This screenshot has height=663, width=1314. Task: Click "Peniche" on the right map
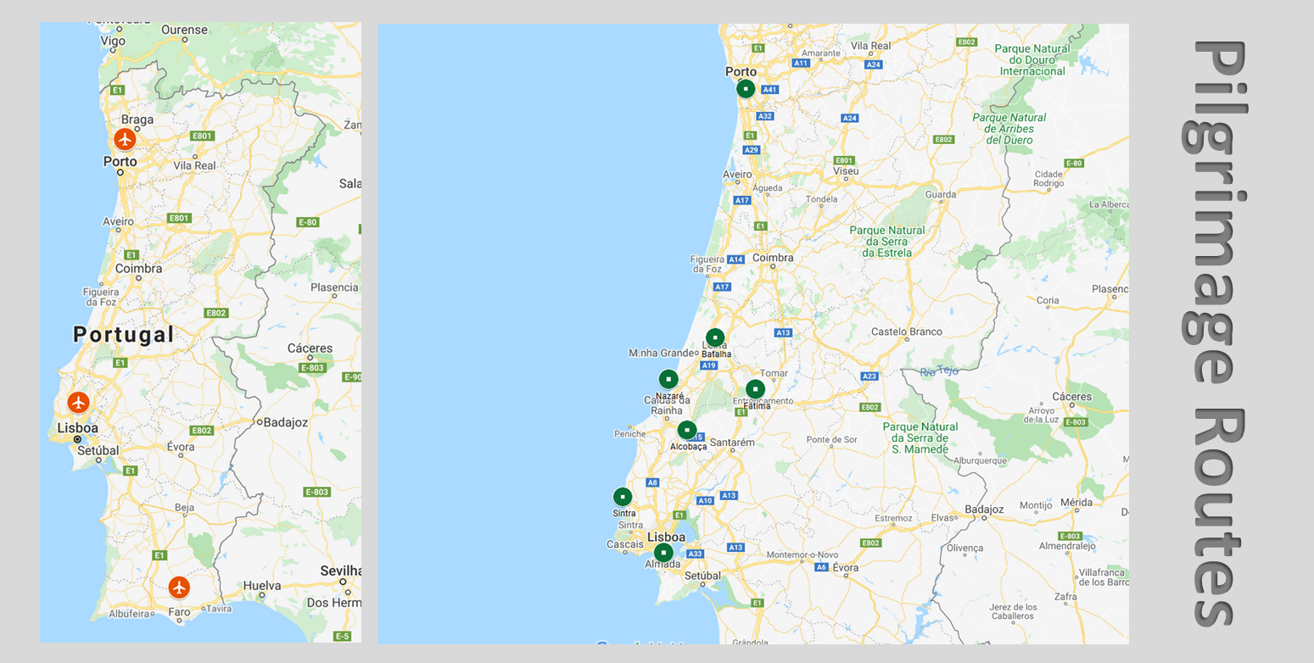pos(630,434)
